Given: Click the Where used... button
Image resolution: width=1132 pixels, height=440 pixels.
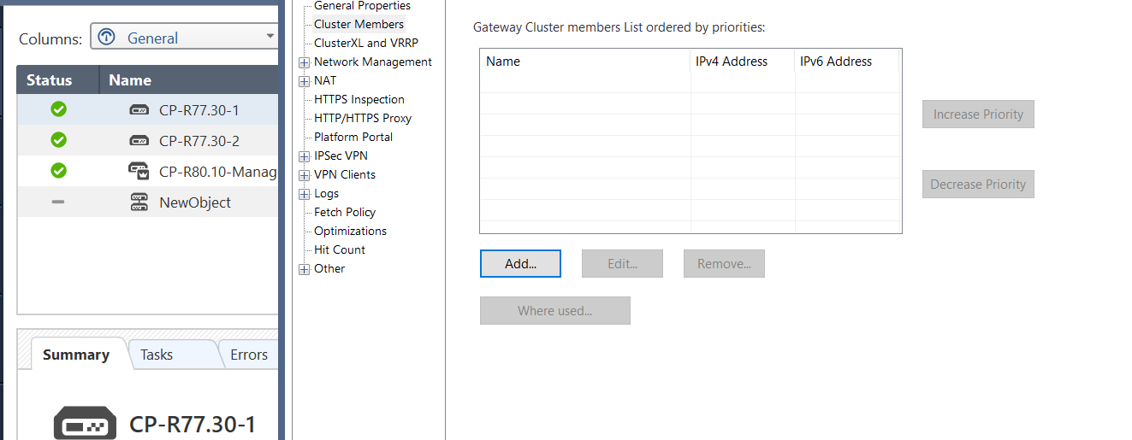Looking at the screenshot, I should click(x=554, y=311).
